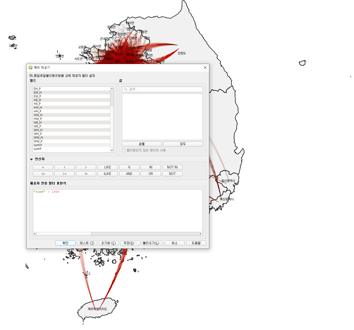Click the 테스트 (Test) button
The width and height of the screenshot is (354, 330).
point(87,243)
